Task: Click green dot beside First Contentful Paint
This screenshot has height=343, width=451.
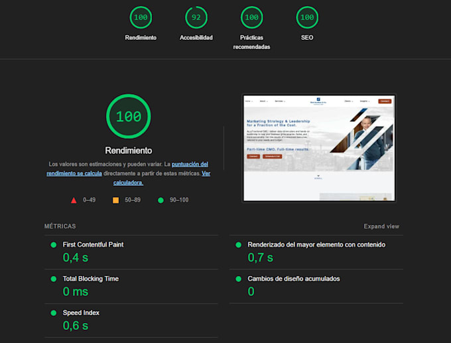Action: (x=54, y=245)
